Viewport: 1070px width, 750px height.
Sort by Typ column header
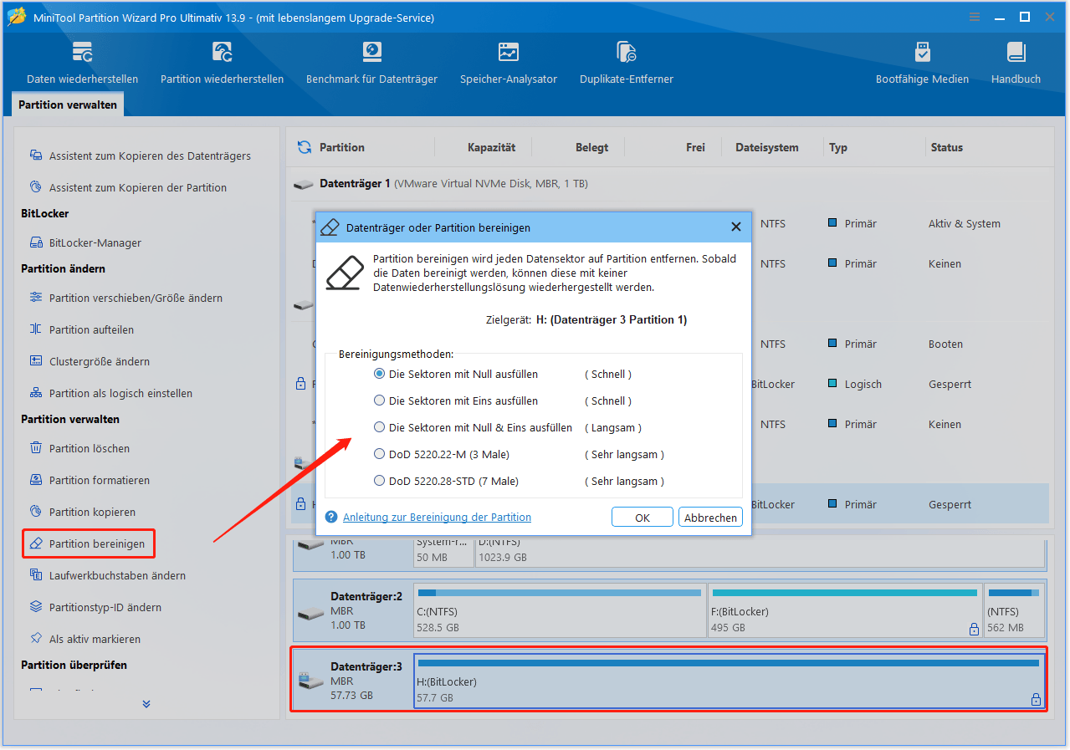(838, 147)
